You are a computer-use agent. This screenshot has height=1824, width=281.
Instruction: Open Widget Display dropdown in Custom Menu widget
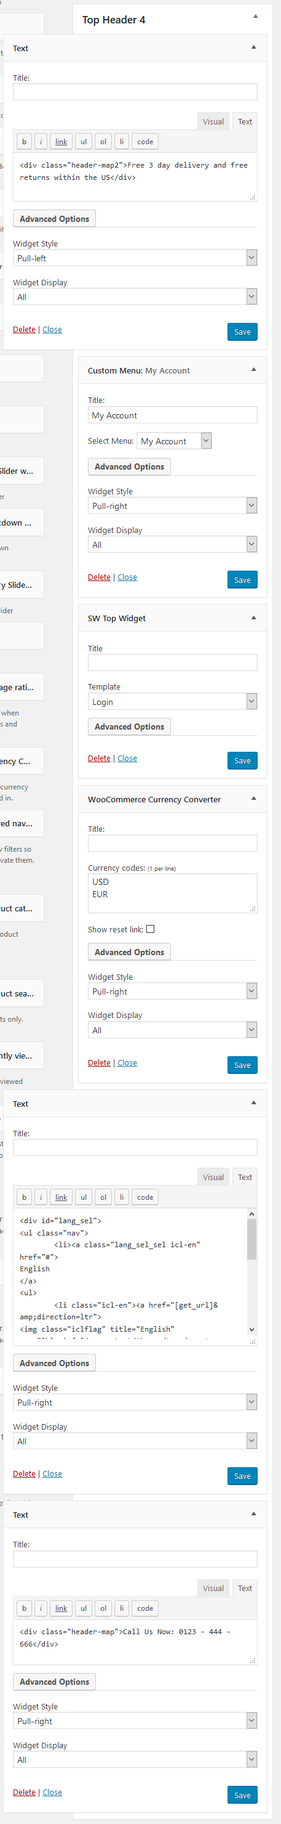click(172, 545)
